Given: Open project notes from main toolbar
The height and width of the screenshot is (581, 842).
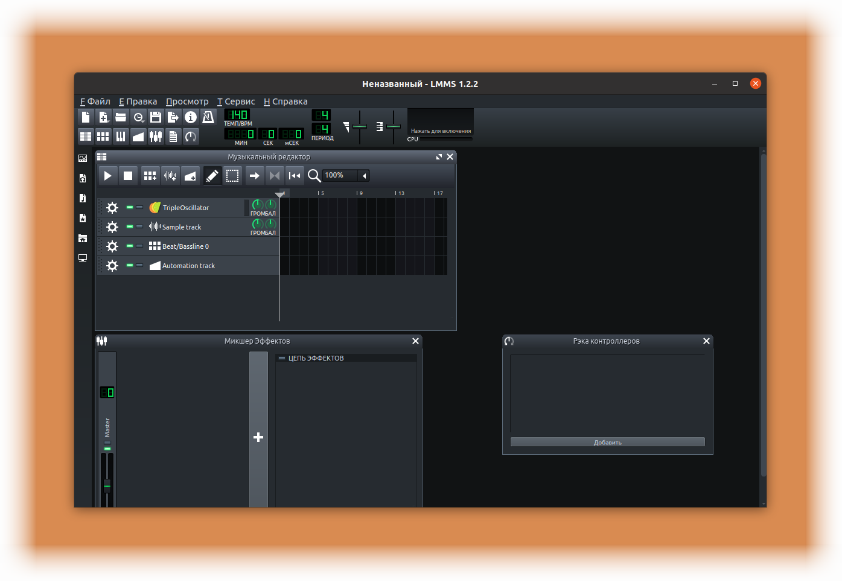Looking at the screenshot, I should tap(173, 136).
